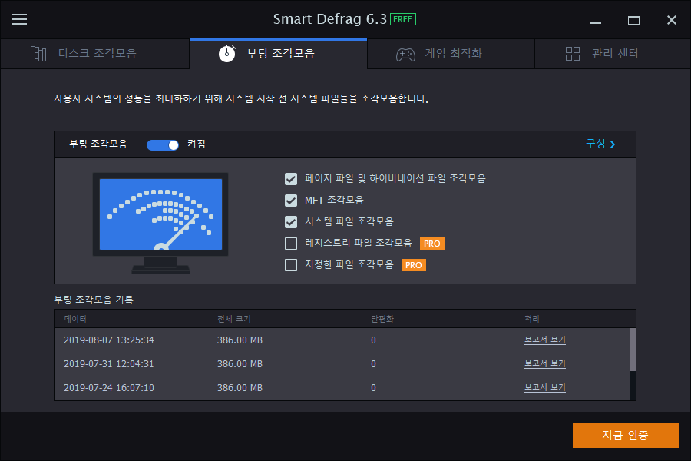Image resolution: width=691 pixels, height=461 pixels.
Task: View report for 2019-08-07 13:25:34
Action: click(x=544, y=340)
